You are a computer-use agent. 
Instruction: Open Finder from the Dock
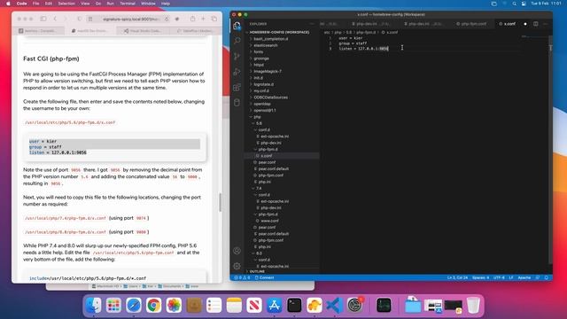coord(93,305)
